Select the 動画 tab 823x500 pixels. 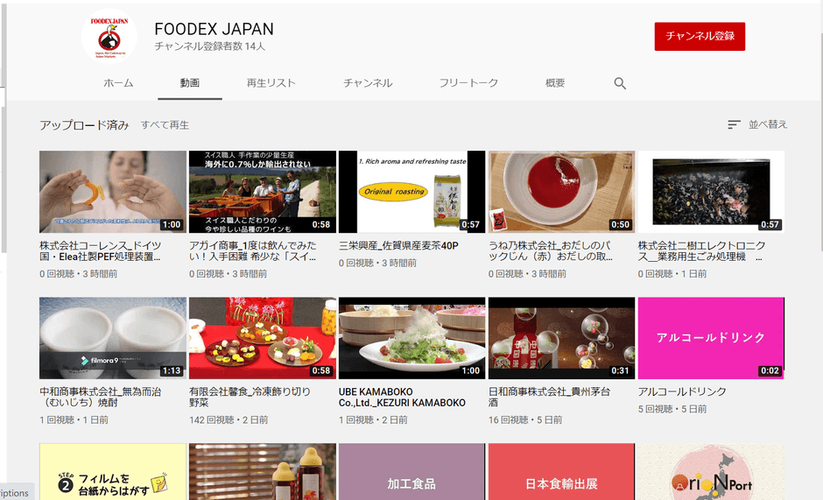tap(189, 83)
